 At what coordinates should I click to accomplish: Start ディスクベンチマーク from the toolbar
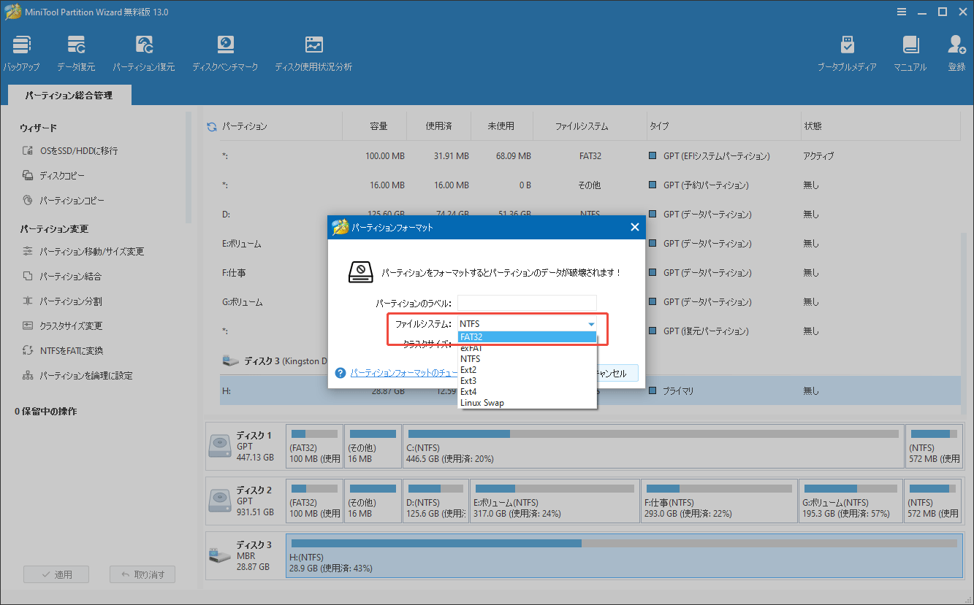225,53
